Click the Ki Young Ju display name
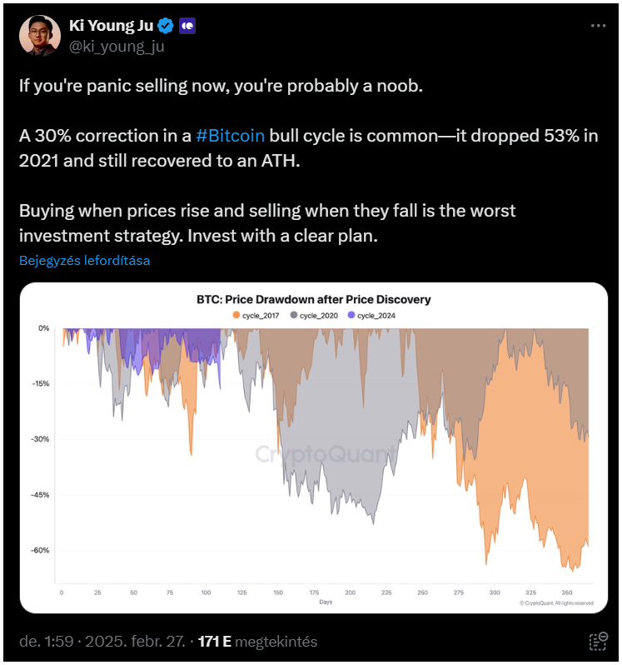Screen dimensions: 622x665 click(x=111, y=26)
